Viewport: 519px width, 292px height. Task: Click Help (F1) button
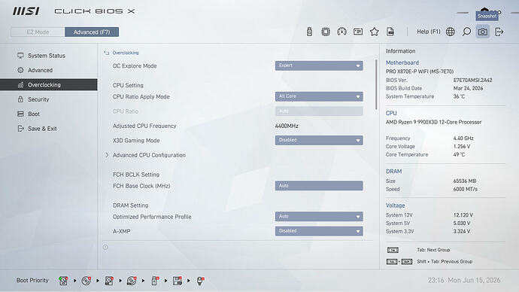click(428, 32)
